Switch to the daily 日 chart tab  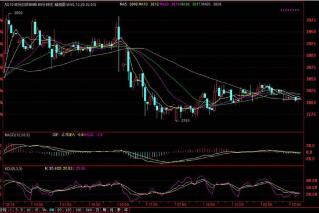pos(97,210)
